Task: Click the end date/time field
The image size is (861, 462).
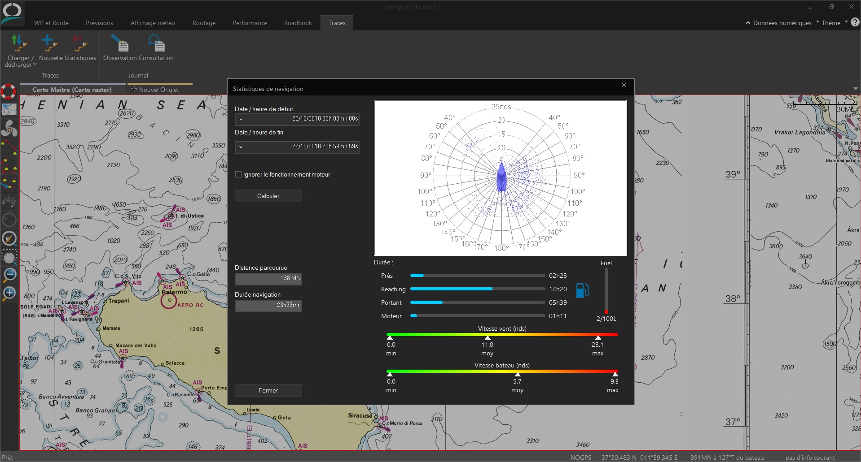Action: click(x=297, y=147)
